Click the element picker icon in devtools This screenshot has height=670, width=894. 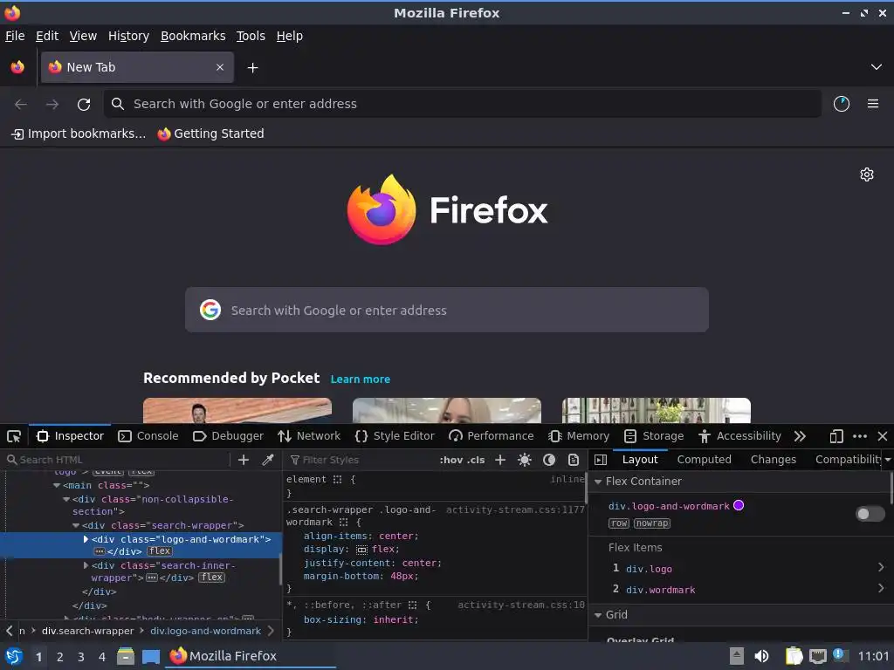[x=14, y=436]
